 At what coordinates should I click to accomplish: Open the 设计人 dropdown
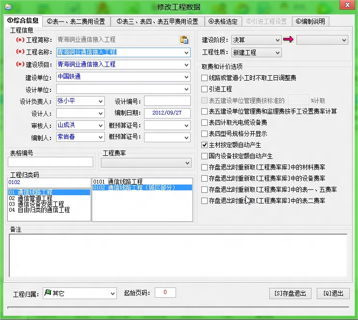(x=100, y=113)
